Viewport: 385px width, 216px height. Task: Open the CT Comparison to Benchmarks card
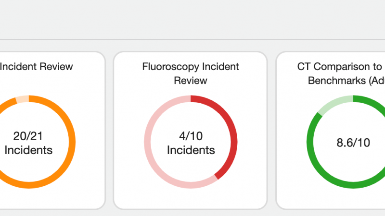331,130
